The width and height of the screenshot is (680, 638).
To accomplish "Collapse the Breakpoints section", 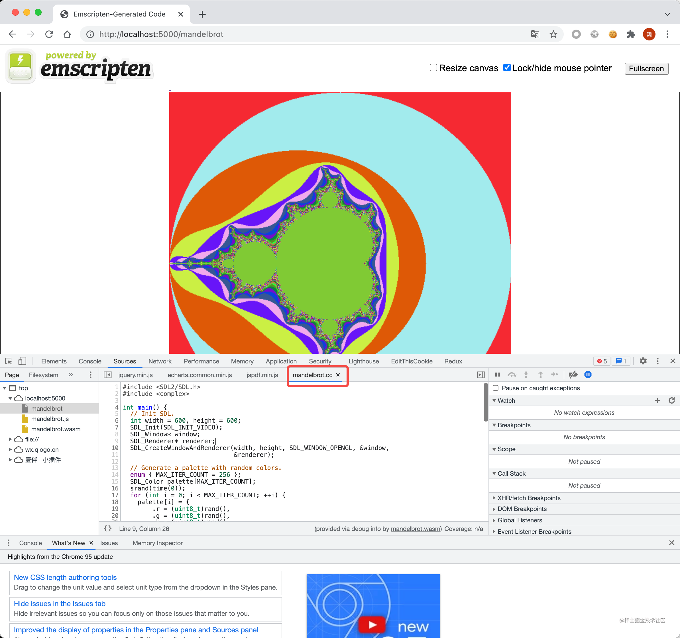I will [494, 425].
